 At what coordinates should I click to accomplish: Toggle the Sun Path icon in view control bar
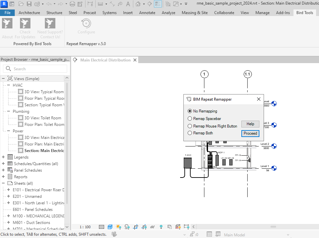click(118, 227)
